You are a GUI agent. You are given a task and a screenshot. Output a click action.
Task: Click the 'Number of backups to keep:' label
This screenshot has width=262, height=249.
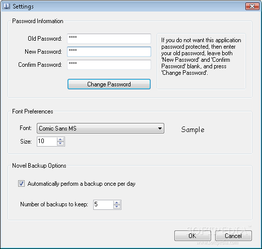coord(54,204)
